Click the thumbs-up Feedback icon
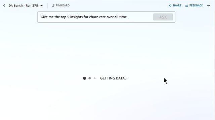 [187, 6]
